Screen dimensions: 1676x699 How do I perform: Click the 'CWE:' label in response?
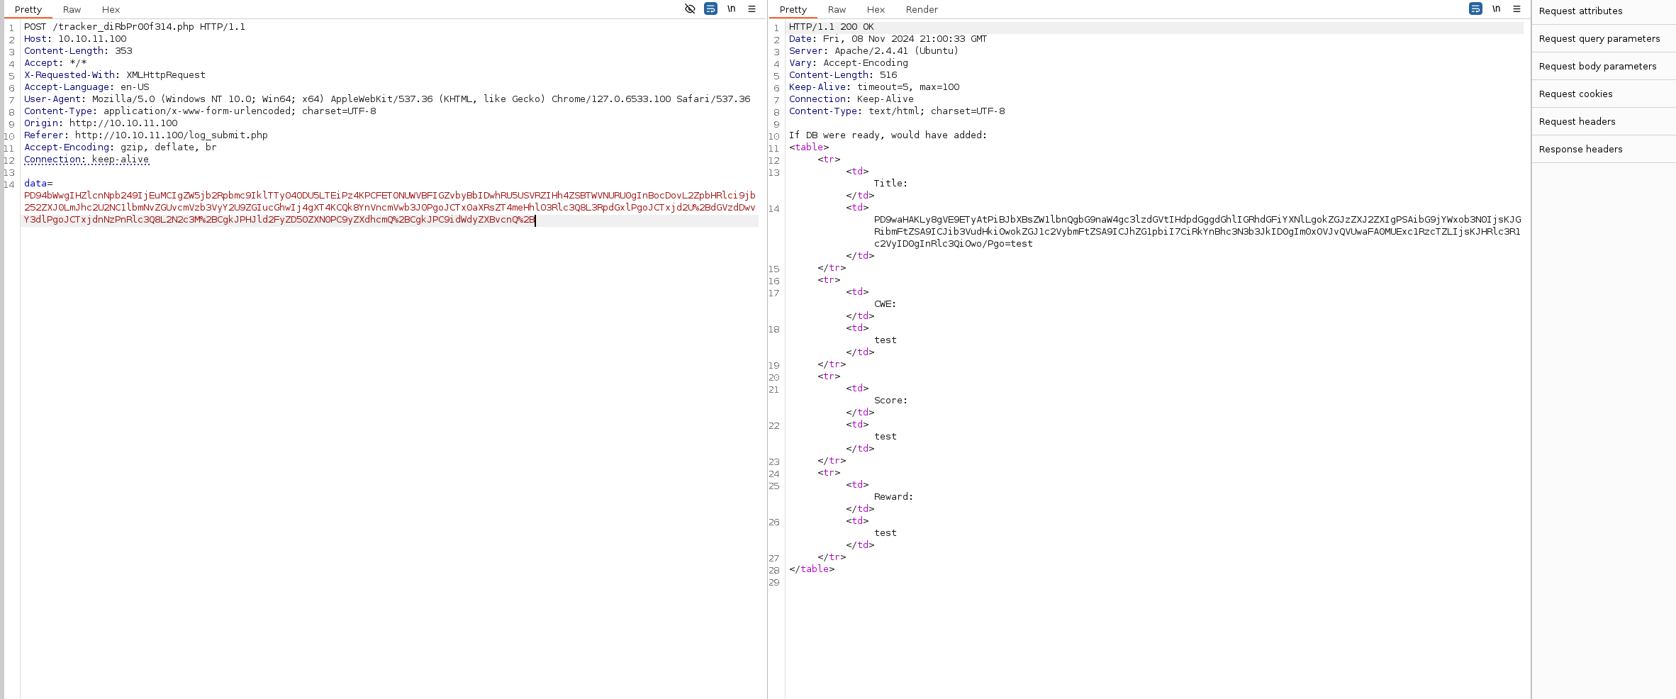tap(885, 304)
